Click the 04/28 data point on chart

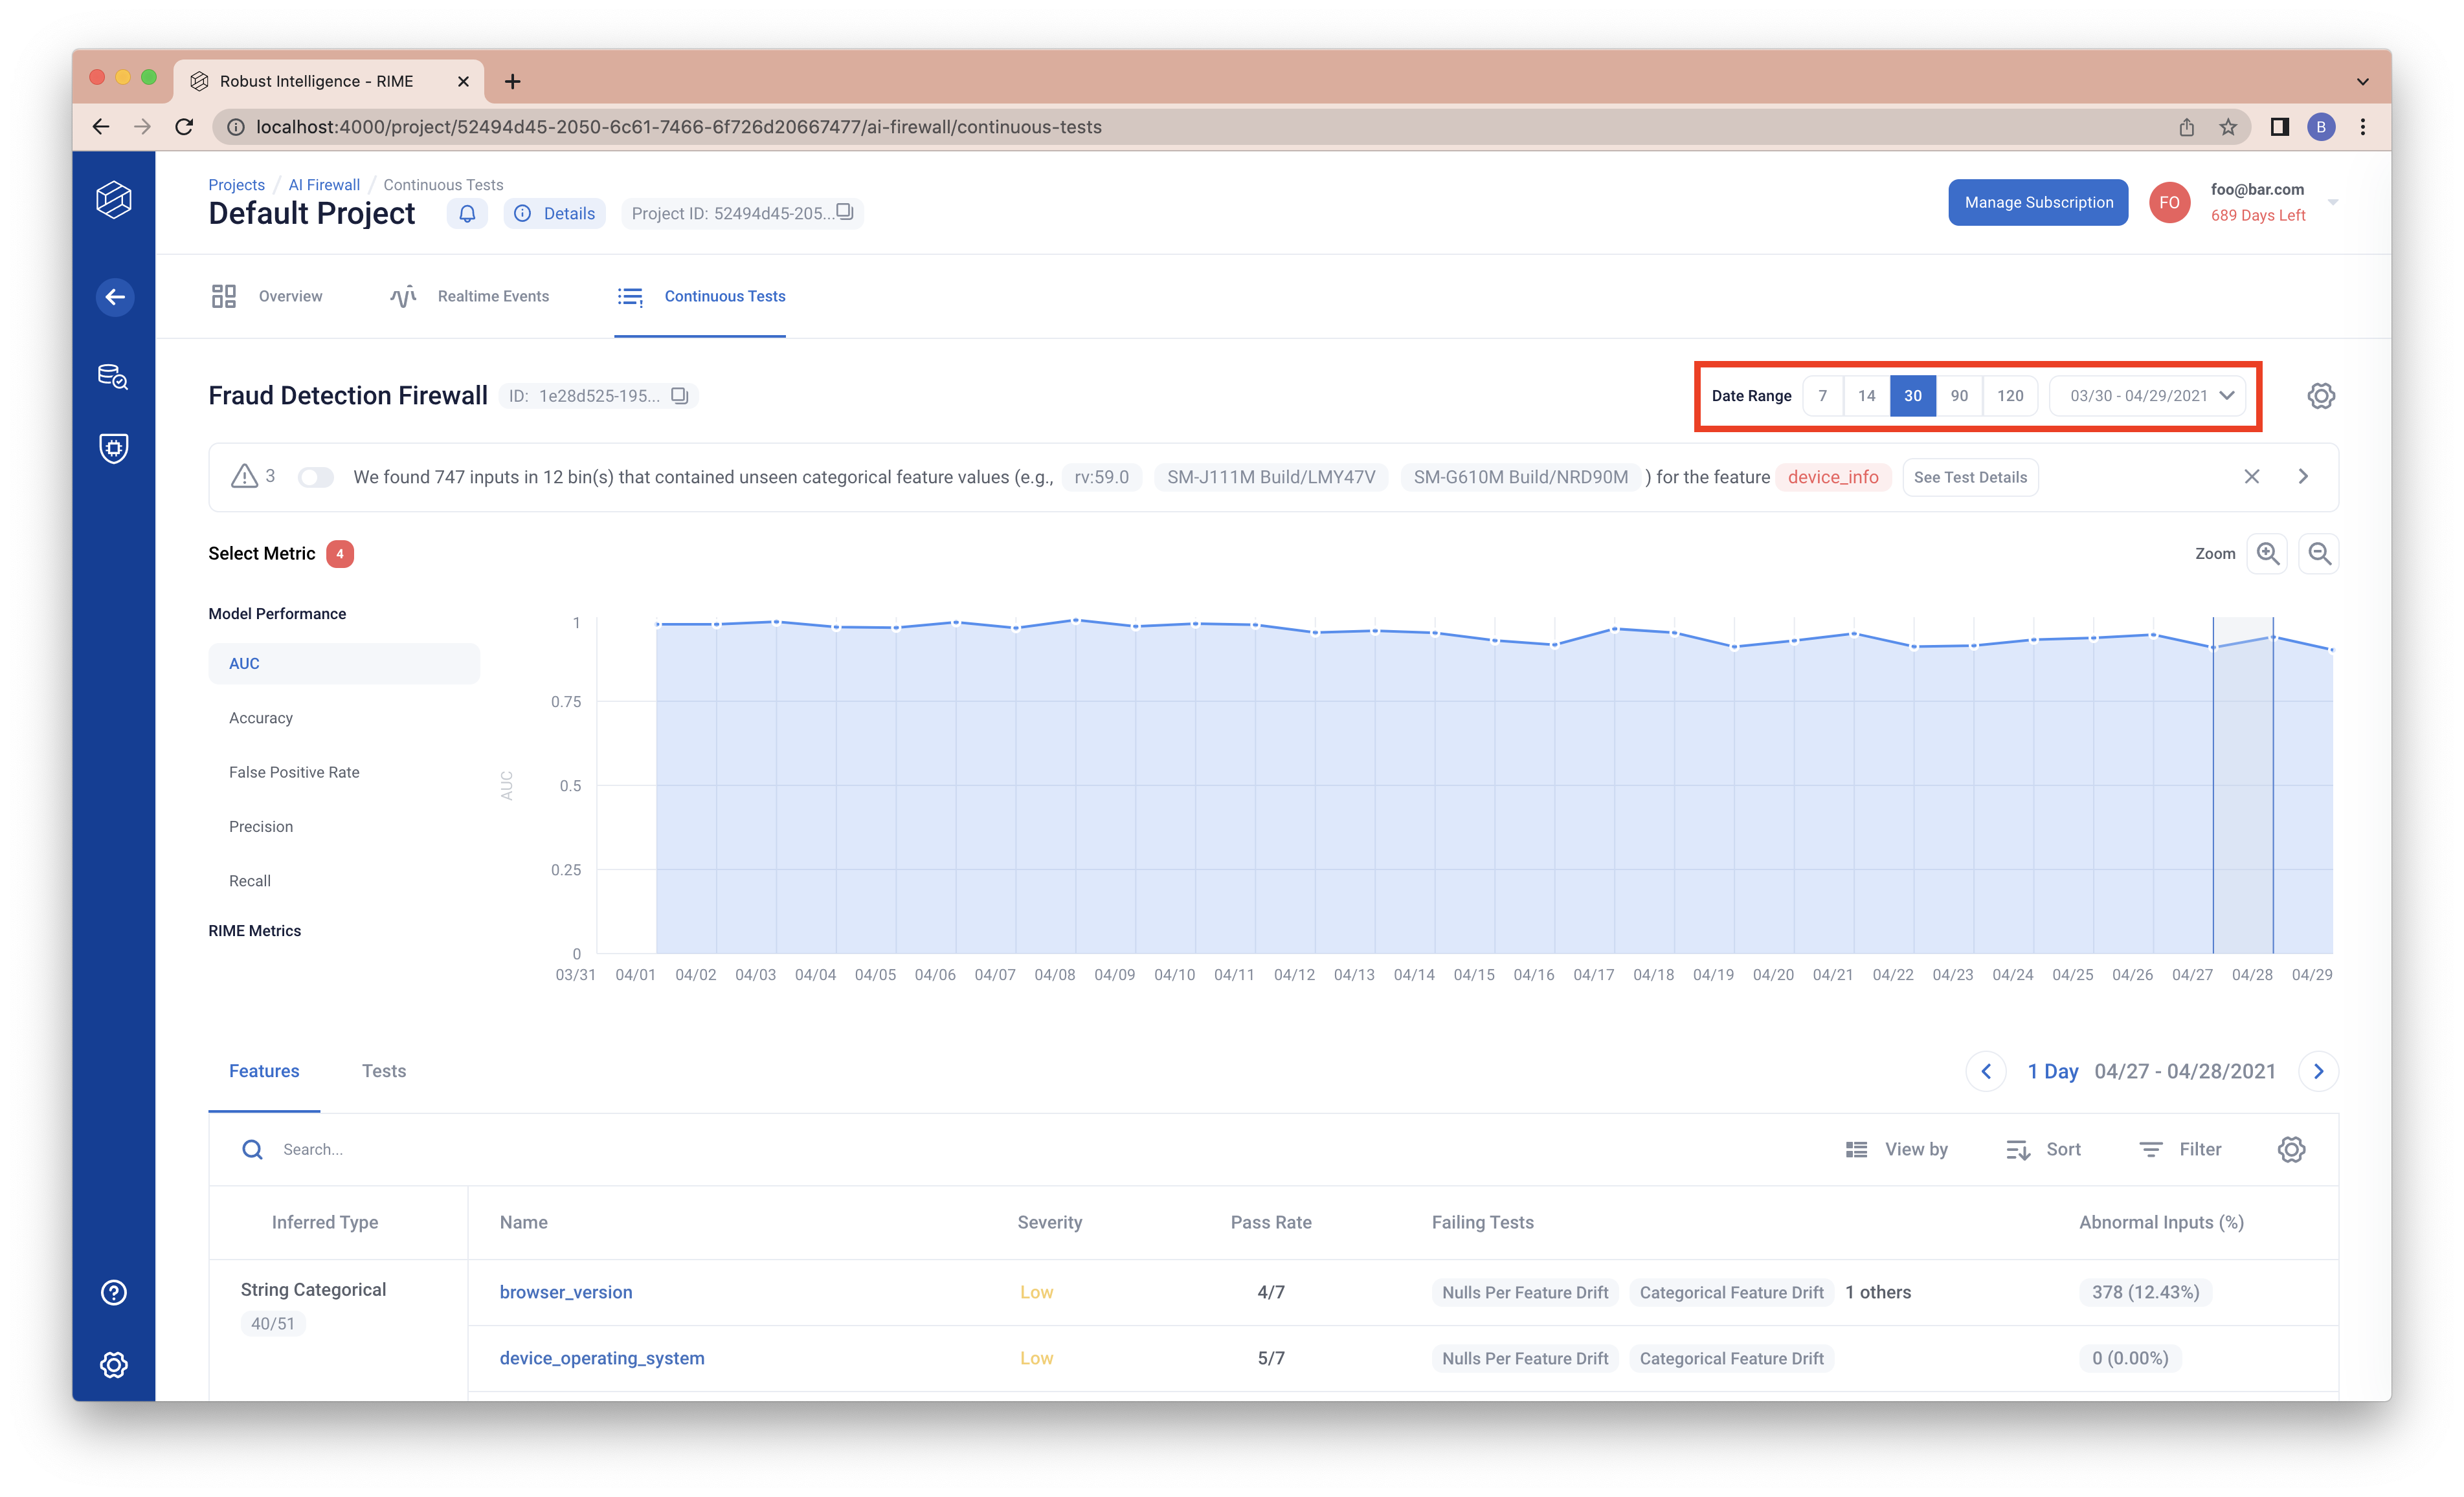(2273, 637)
